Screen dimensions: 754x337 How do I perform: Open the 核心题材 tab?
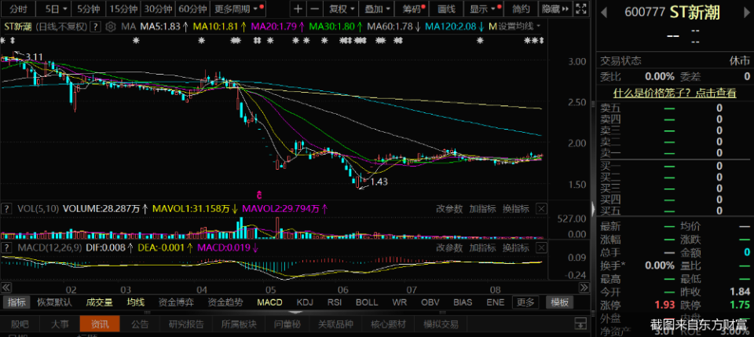tap(388, 324)
